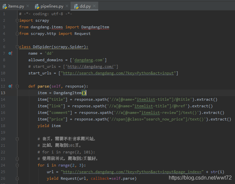Collapse the DdSpider class fold at line 6
Screen dimensions: 235x184
coord(17,47)
